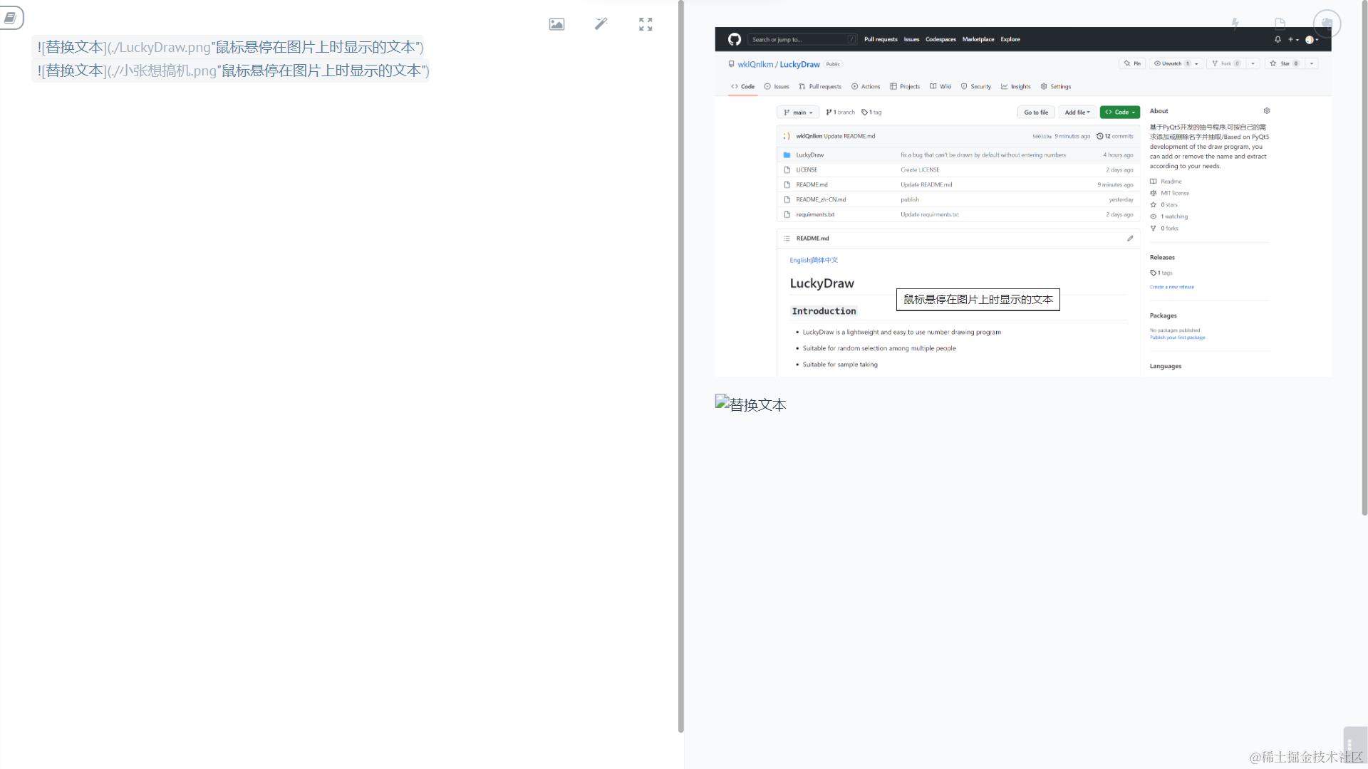Screen dimensions: 1368x769
Task: Click the LuckyDraw.png markdown line in editor
Action: click(x=230, y=47)
